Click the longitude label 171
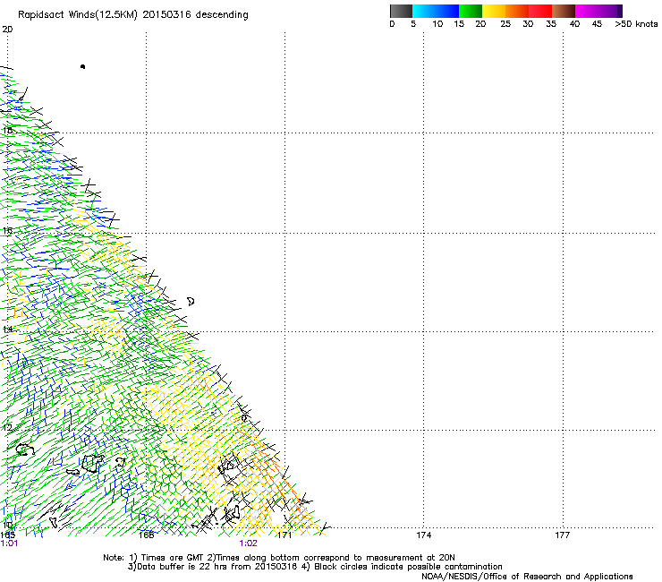The width and height of the screenshot is (662, 582). 284,535
